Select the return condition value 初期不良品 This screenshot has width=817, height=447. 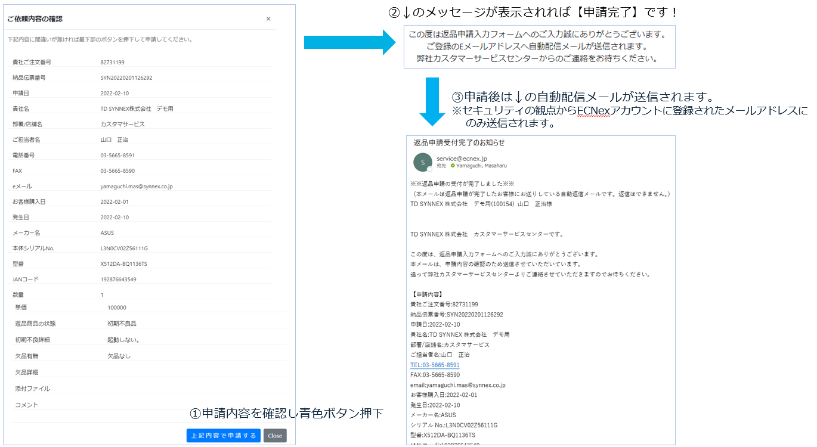pyautogui.click(x=122, y=323)
